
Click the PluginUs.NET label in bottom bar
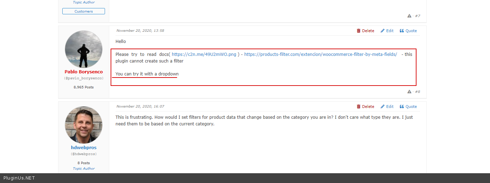[x=19, y=178]
